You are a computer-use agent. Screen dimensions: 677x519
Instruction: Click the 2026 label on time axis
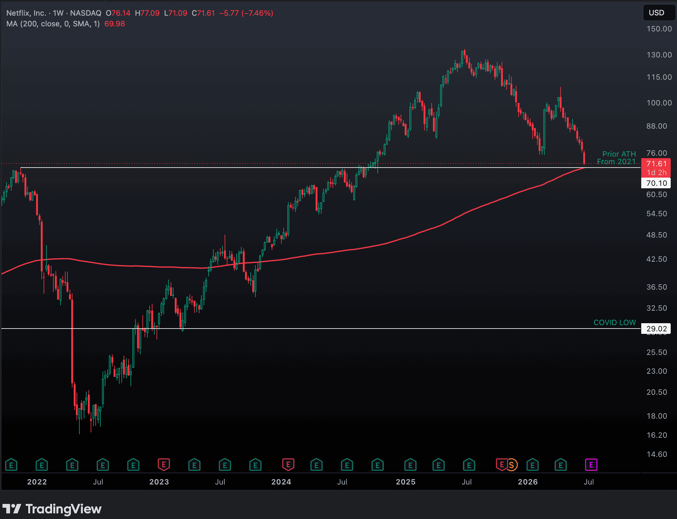coord(528,482)
